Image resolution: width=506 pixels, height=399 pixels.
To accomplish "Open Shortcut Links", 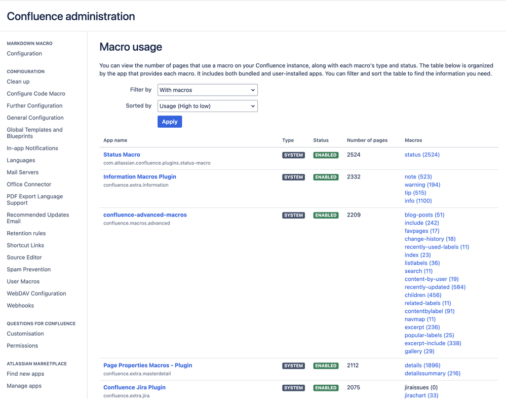I will coord(25,245).
